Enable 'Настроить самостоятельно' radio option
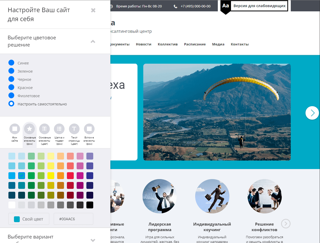Image resolution: width=320 pixels, height=243 pixels. tap(11, 104)
